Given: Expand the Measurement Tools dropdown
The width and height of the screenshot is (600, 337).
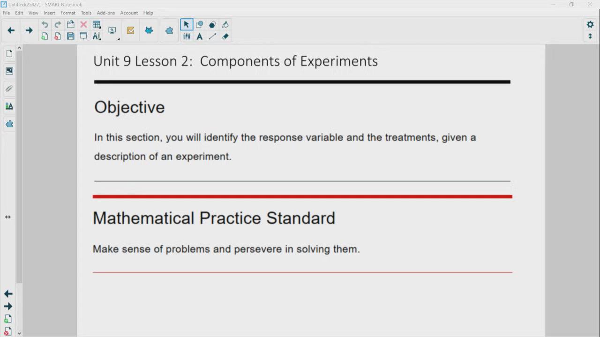Looking at the screenshot, I should 97,36.
